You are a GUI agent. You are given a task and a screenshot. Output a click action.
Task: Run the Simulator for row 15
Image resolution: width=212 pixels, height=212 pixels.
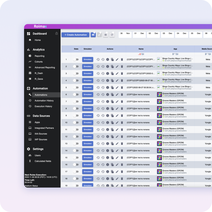click(x=88, y=158)
